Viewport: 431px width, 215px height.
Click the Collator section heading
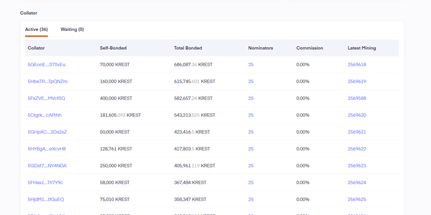[x=29, y=13]
